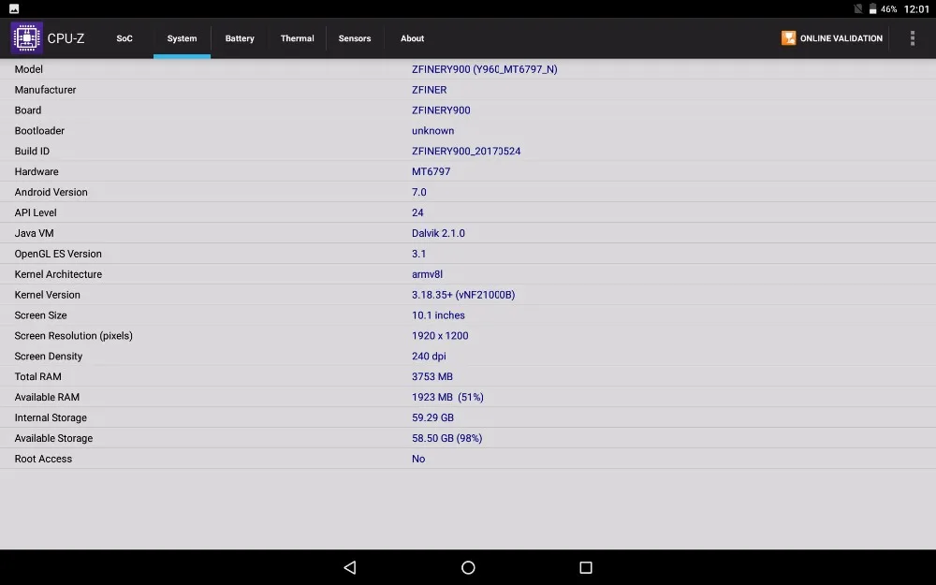
Task: Tap the 46% battery percentage
Action: (x=889, y=9)
